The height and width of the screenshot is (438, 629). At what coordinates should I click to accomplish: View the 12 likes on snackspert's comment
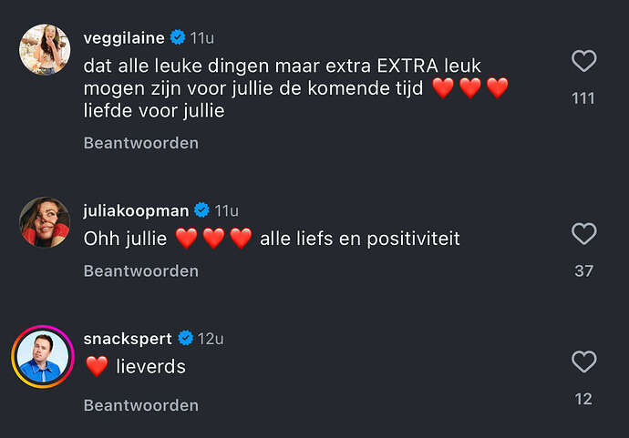tap(583, 399)
